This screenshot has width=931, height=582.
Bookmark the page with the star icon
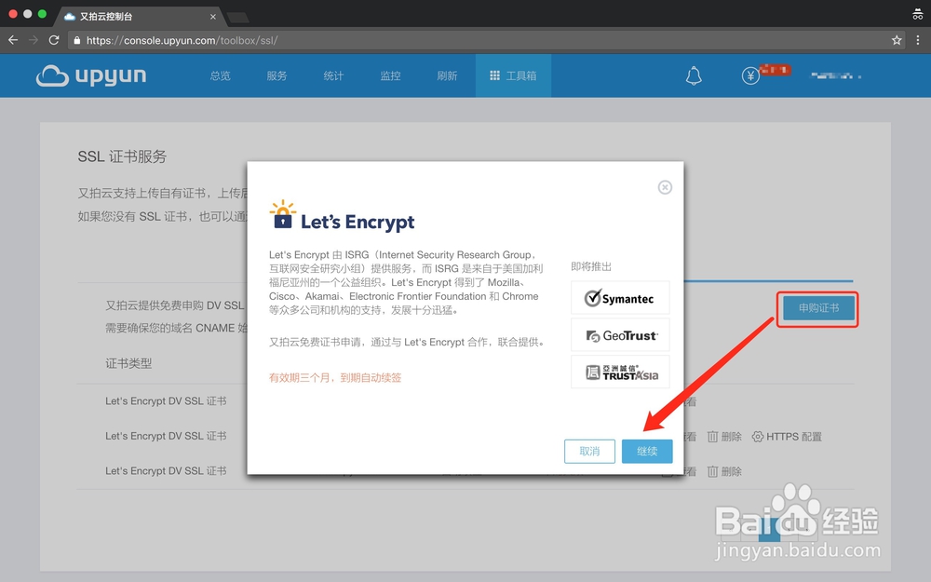pyautogui.click(x=896, y=40)
